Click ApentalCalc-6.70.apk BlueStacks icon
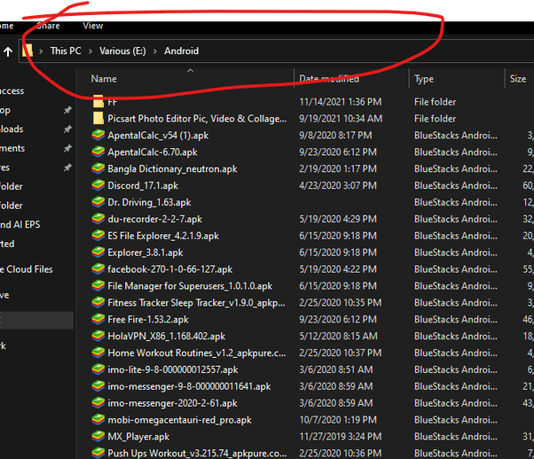Screen dimensions: 534x459 point(98,152)
